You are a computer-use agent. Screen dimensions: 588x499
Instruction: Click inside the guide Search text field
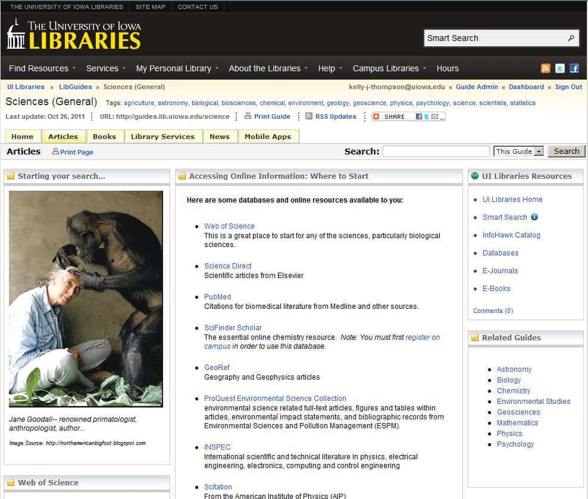tap(436, 151)
